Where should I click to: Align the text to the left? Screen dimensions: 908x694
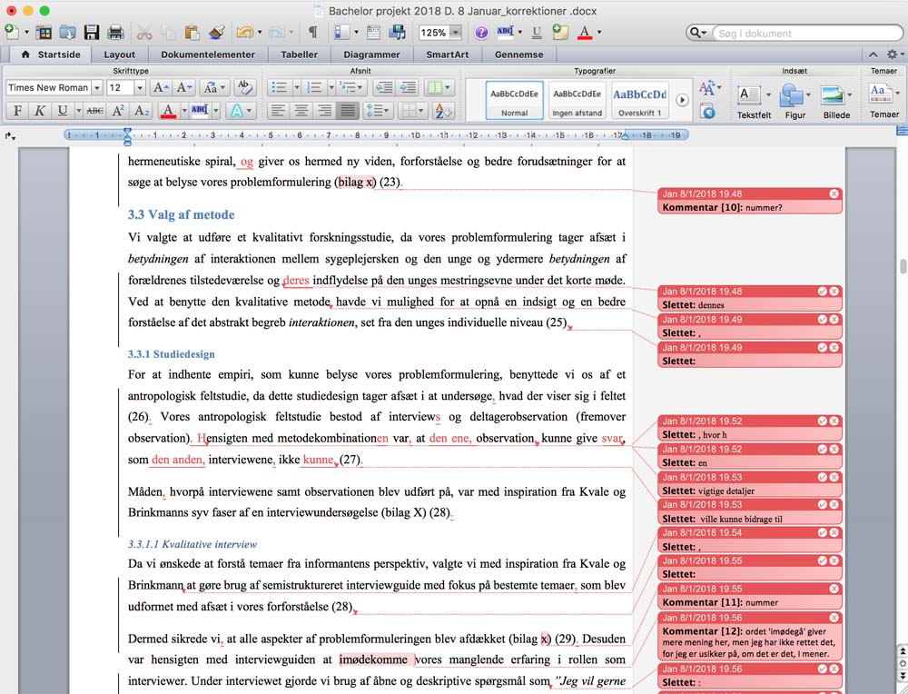click(278, 110)
